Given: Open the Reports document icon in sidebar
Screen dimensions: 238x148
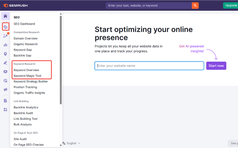Looking at the screenshot, I should pyautogui.click(x=5, y=101).
